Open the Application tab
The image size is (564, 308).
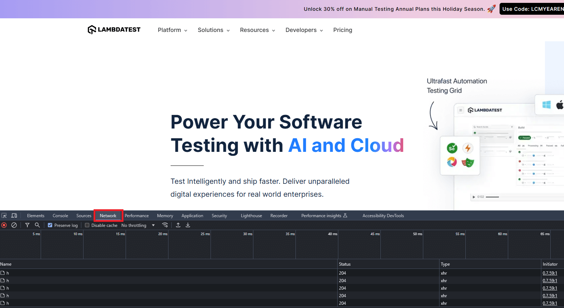click(x=193, y=216)
